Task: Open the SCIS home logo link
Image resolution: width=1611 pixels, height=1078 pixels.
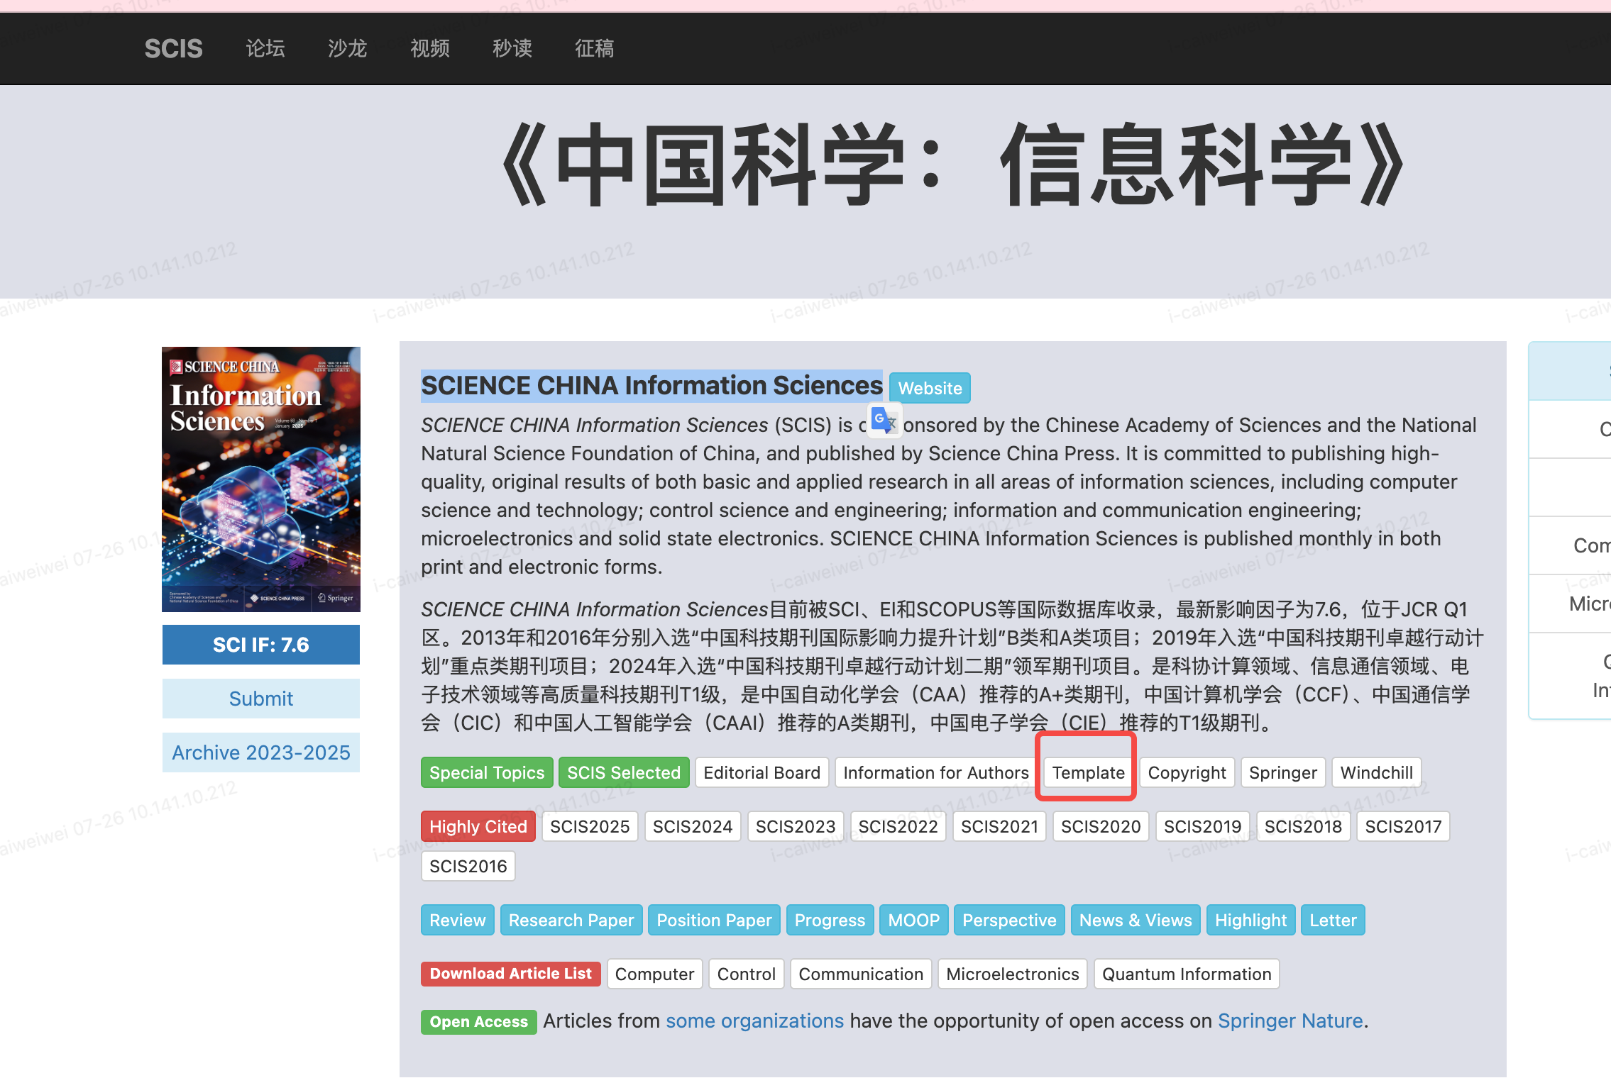Action: (x=173, y=48)
